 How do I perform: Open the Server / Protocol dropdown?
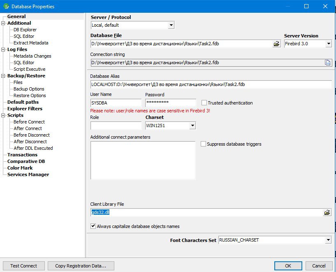pos(171,25)
